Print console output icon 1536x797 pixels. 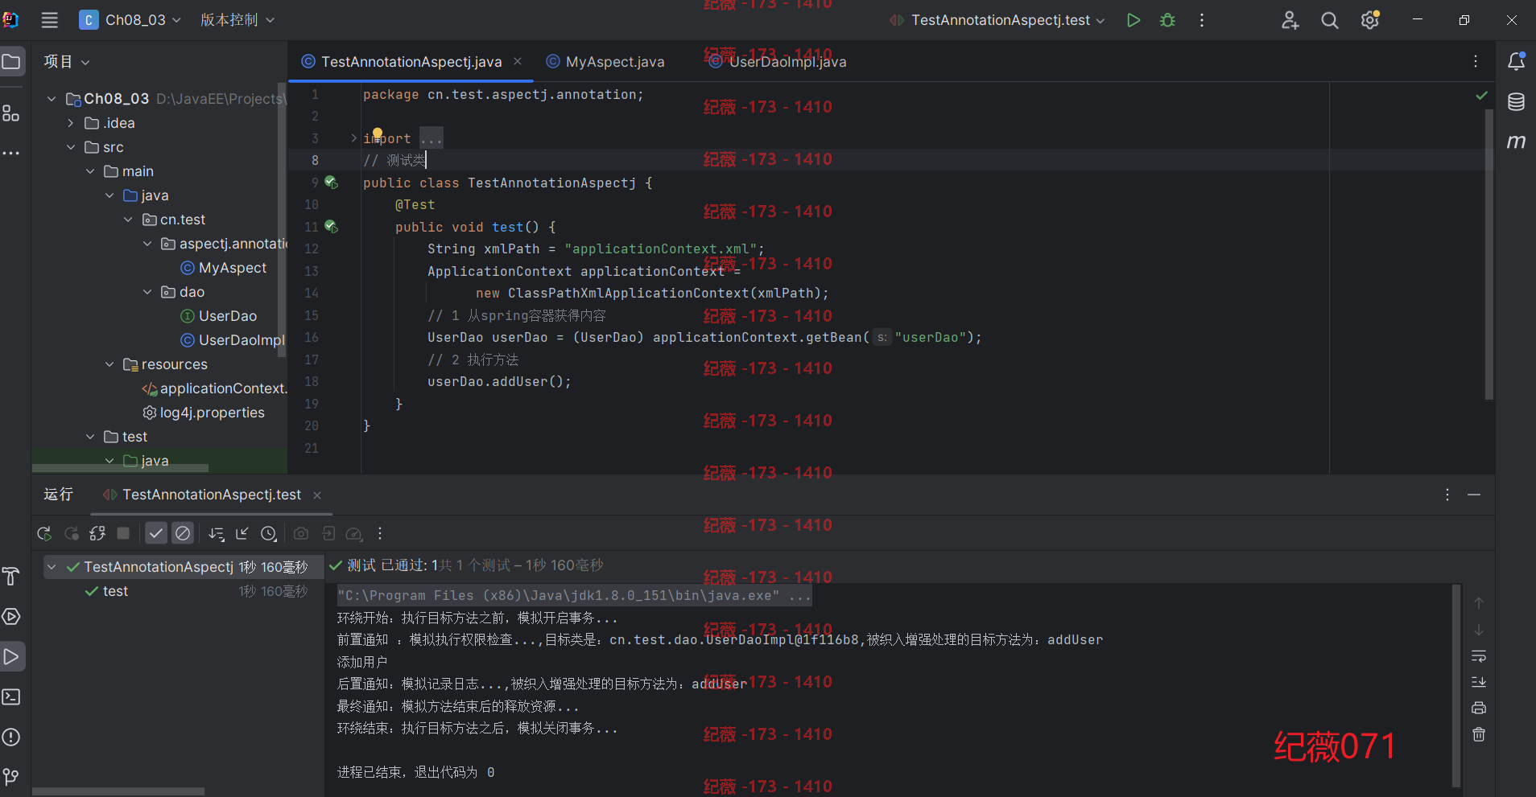pos(1479,709)
